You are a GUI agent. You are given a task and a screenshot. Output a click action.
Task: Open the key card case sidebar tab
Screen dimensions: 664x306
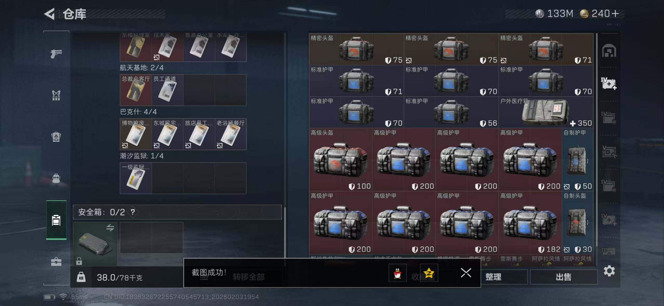tap(56, 220)
